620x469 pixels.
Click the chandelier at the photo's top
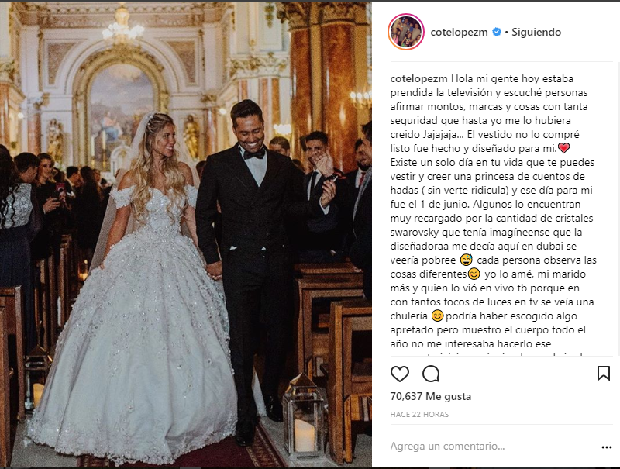pos(122,31)
